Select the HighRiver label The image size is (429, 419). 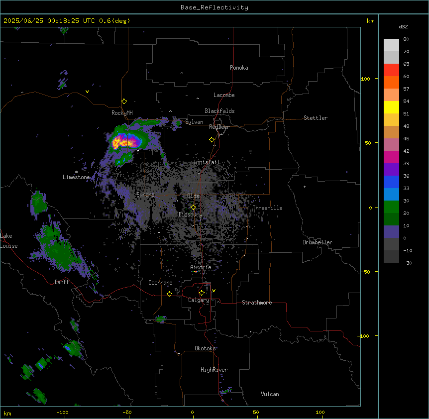point(214,370)
